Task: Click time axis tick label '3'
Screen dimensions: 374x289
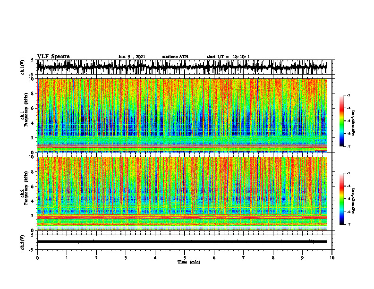Action: [126, 258]
